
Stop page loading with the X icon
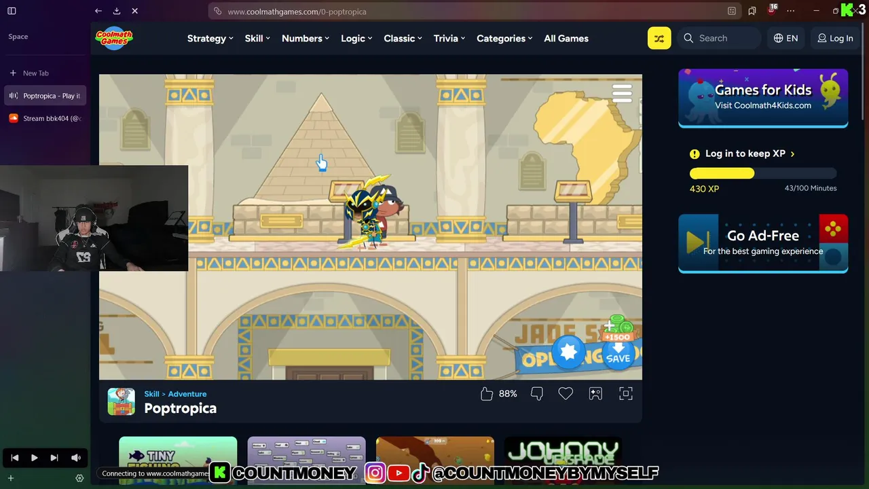(x=134, y=11)
